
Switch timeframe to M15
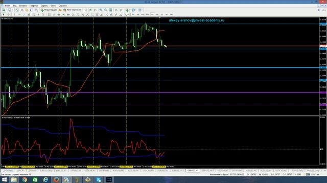[143, 15]
